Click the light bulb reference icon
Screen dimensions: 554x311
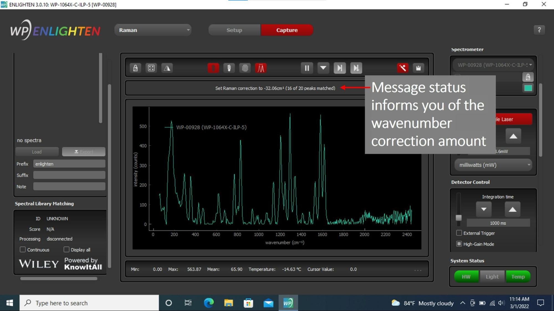(x=229, y=68)
